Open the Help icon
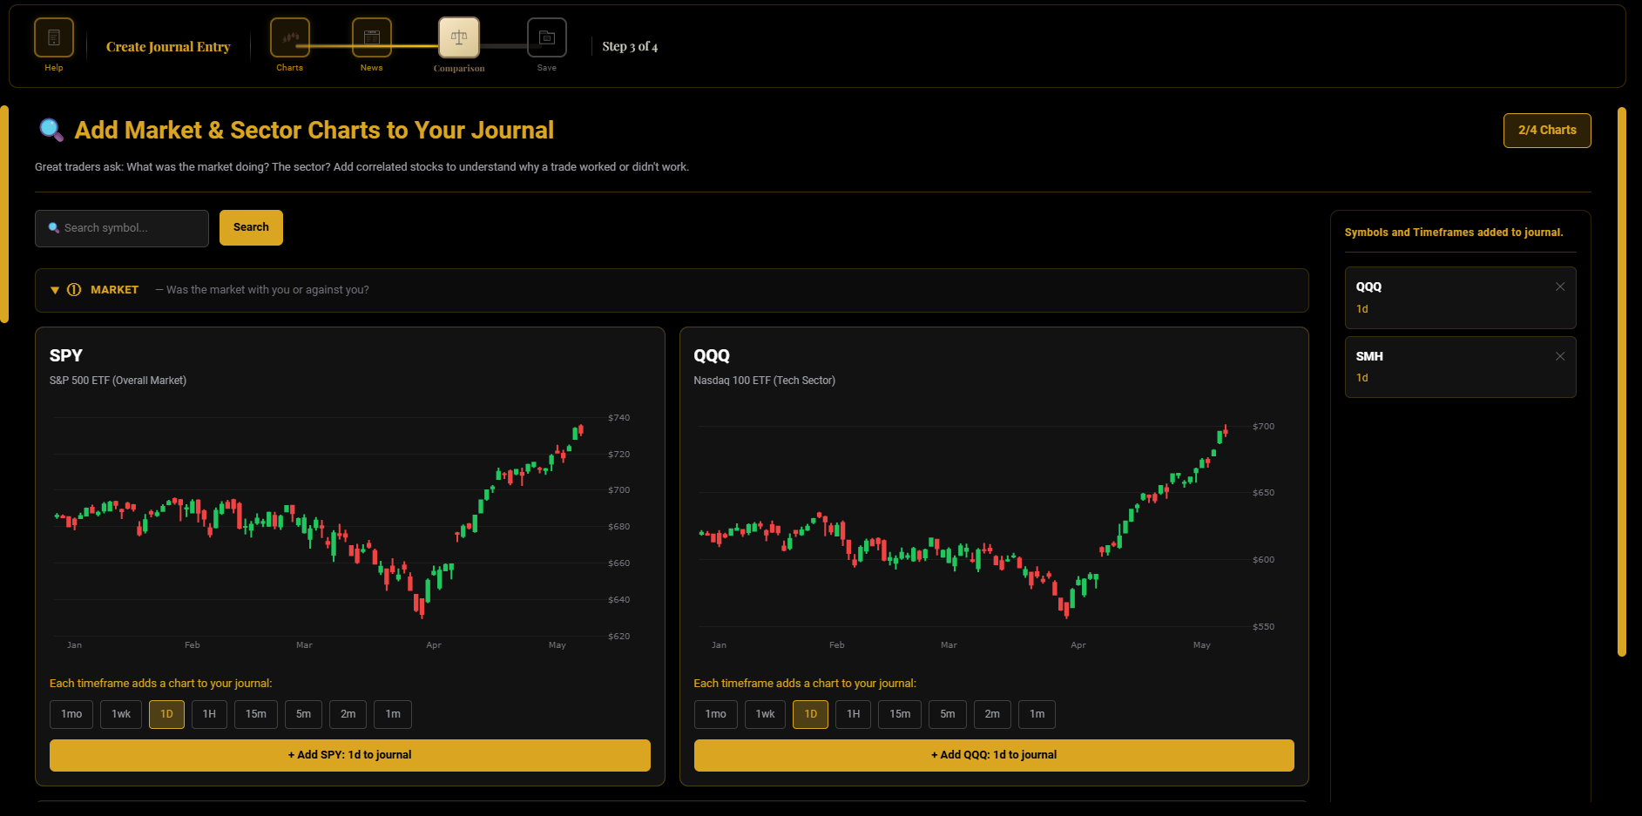This screenshot has height=816, width=1642. coord(54,37)
